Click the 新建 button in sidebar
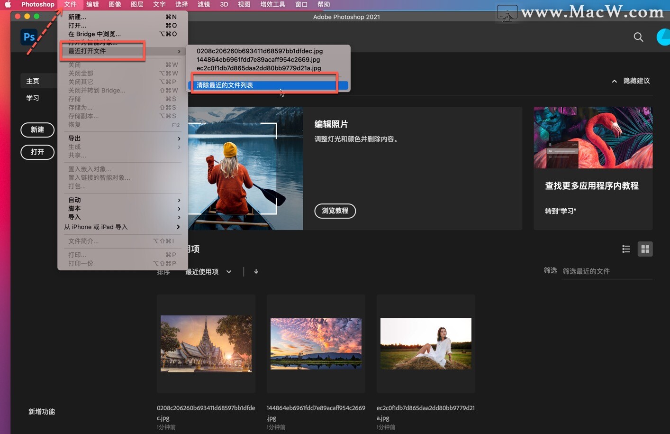670x434 pixels. coord(37,129)
